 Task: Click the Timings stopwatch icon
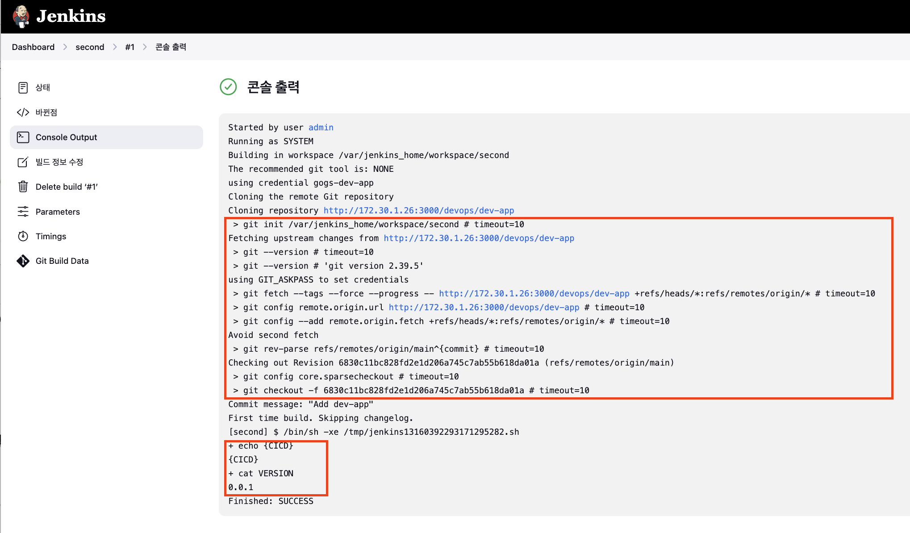click(23, 236)
